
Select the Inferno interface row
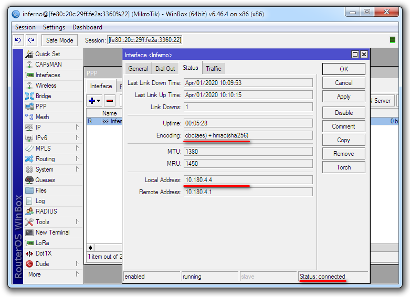click(x=104, y=121)
